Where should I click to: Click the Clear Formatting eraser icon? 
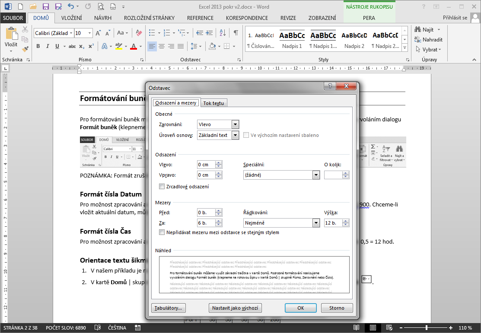tap(139, 32)
